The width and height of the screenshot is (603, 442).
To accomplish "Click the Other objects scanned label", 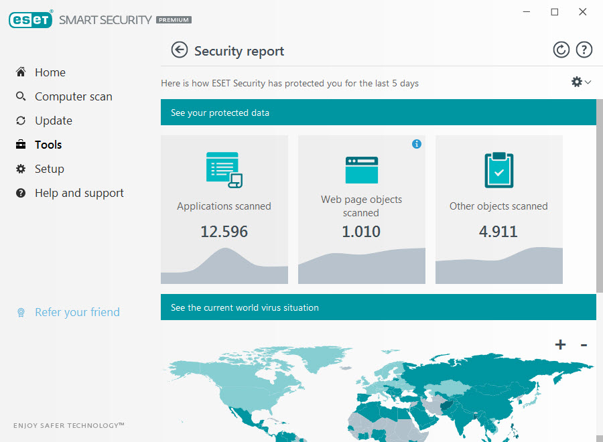I will coord(498,206).
